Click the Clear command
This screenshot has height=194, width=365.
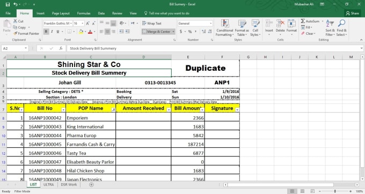coord(308,33)
